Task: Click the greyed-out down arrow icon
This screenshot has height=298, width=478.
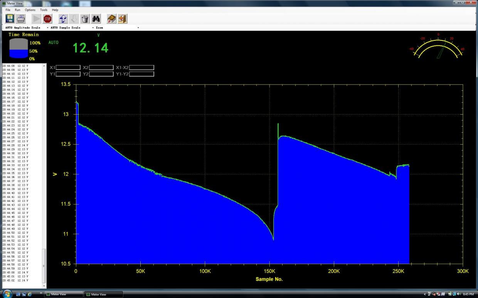Action: 74,18
